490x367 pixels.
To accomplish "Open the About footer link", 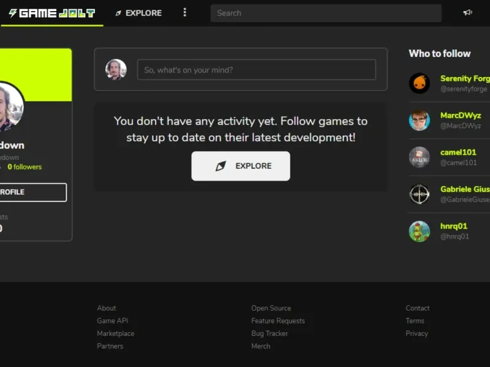I will pos(107,308).
